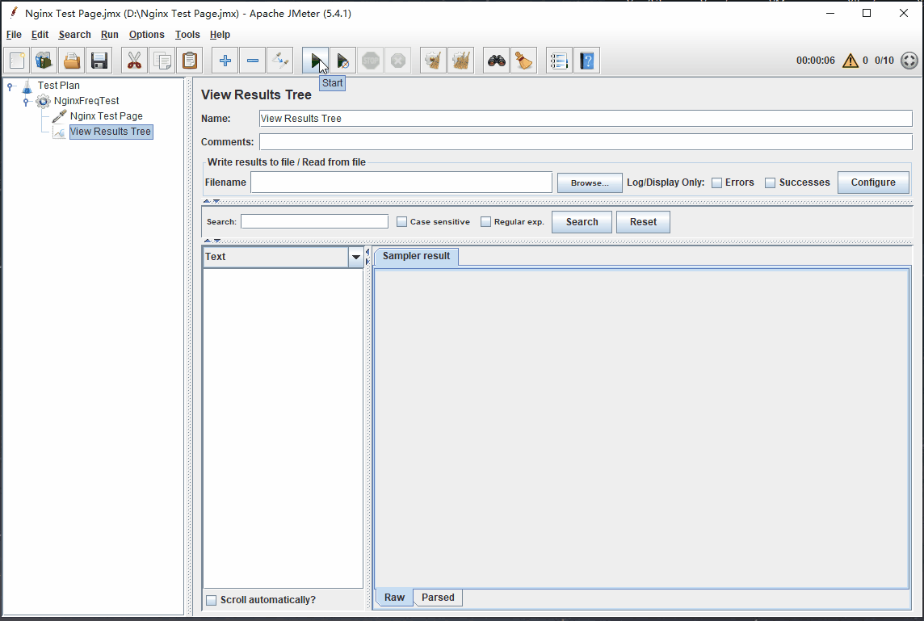Open the Help book icon in toolbar
The width and height of the screenshot is (924, 621).
coord(586,61)
